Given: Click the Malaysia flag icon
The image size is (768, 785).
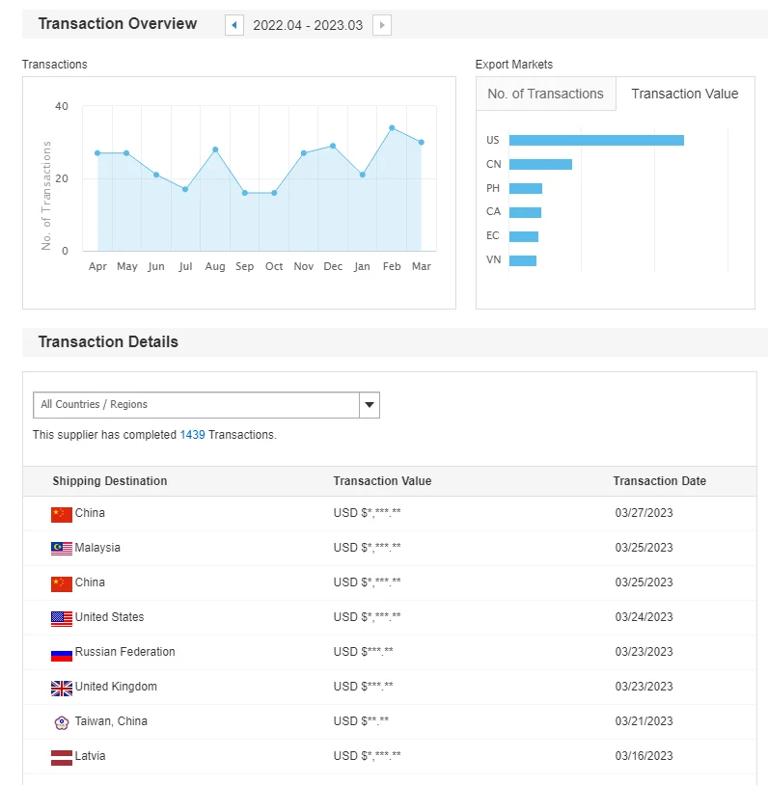Looking at the screenshot, I should point(62,549).
